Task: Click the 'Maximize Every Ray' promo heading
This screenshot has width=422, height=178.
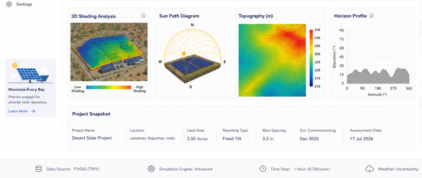Action: pyautogui.click(x=26, y=90)
